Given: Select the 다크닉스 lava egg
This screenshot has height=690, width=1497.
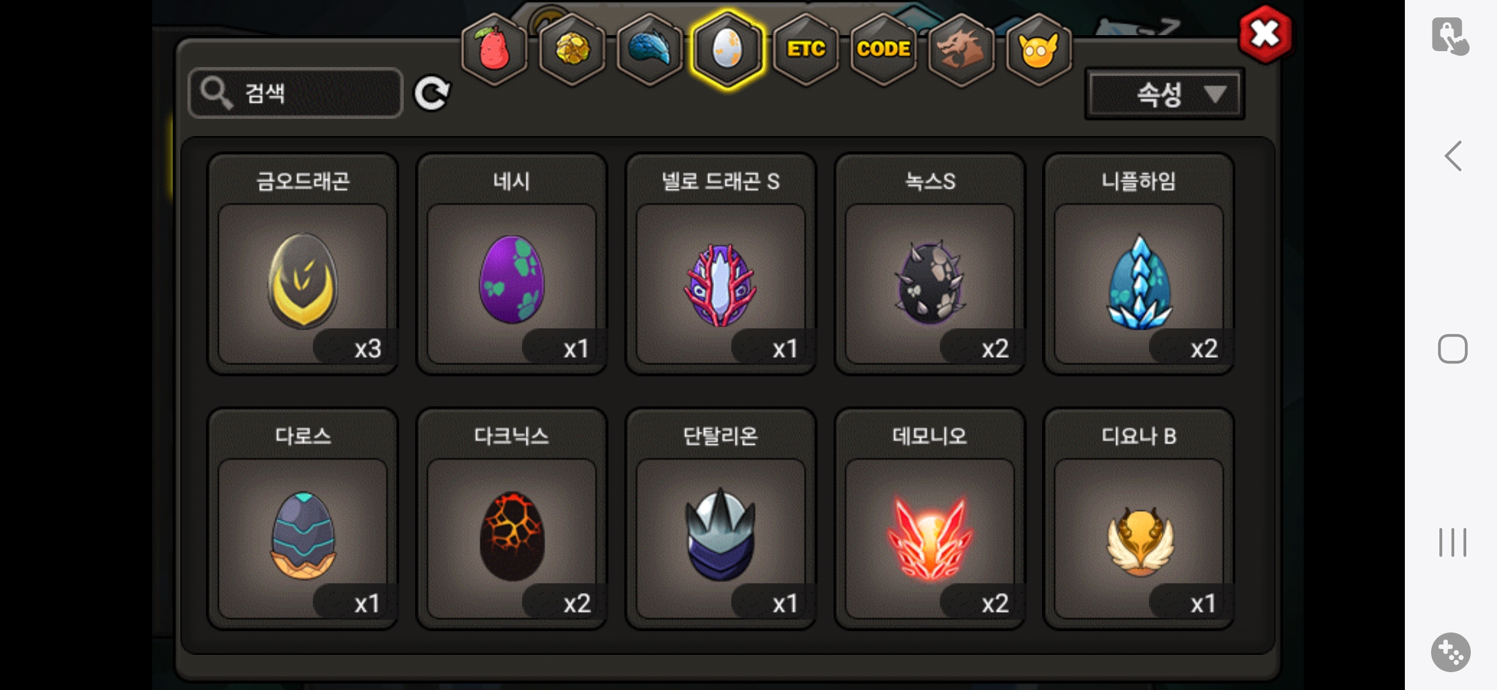Looking at the screenshot, I should click(x=512, y=519).
